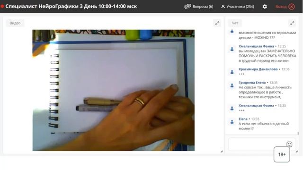
Task: Click Красимира Данаилова's avatar icon
Action: coord(232,72)
